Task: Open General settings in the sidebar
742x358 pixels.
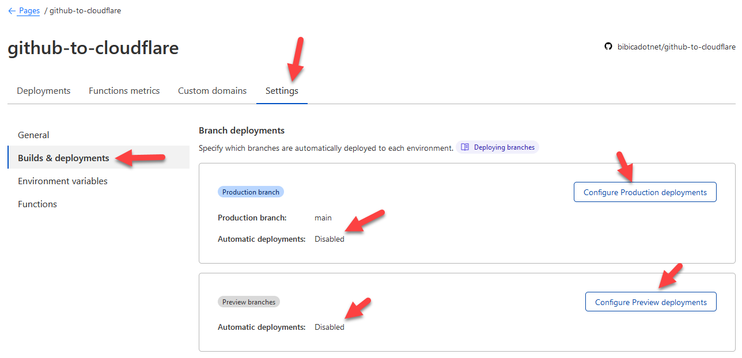Action: pyautogui.click(x=33, y=135)
